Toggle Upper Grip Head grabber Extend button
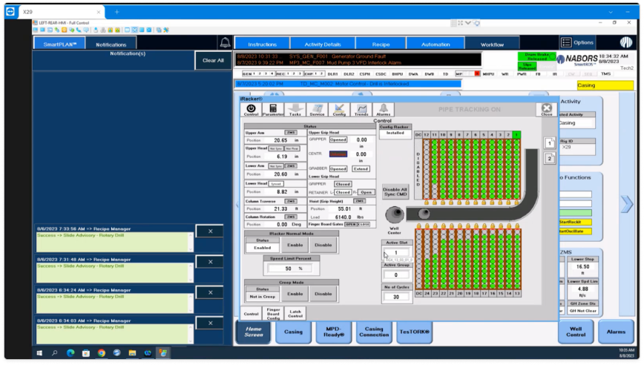 [x=361, y=168]
